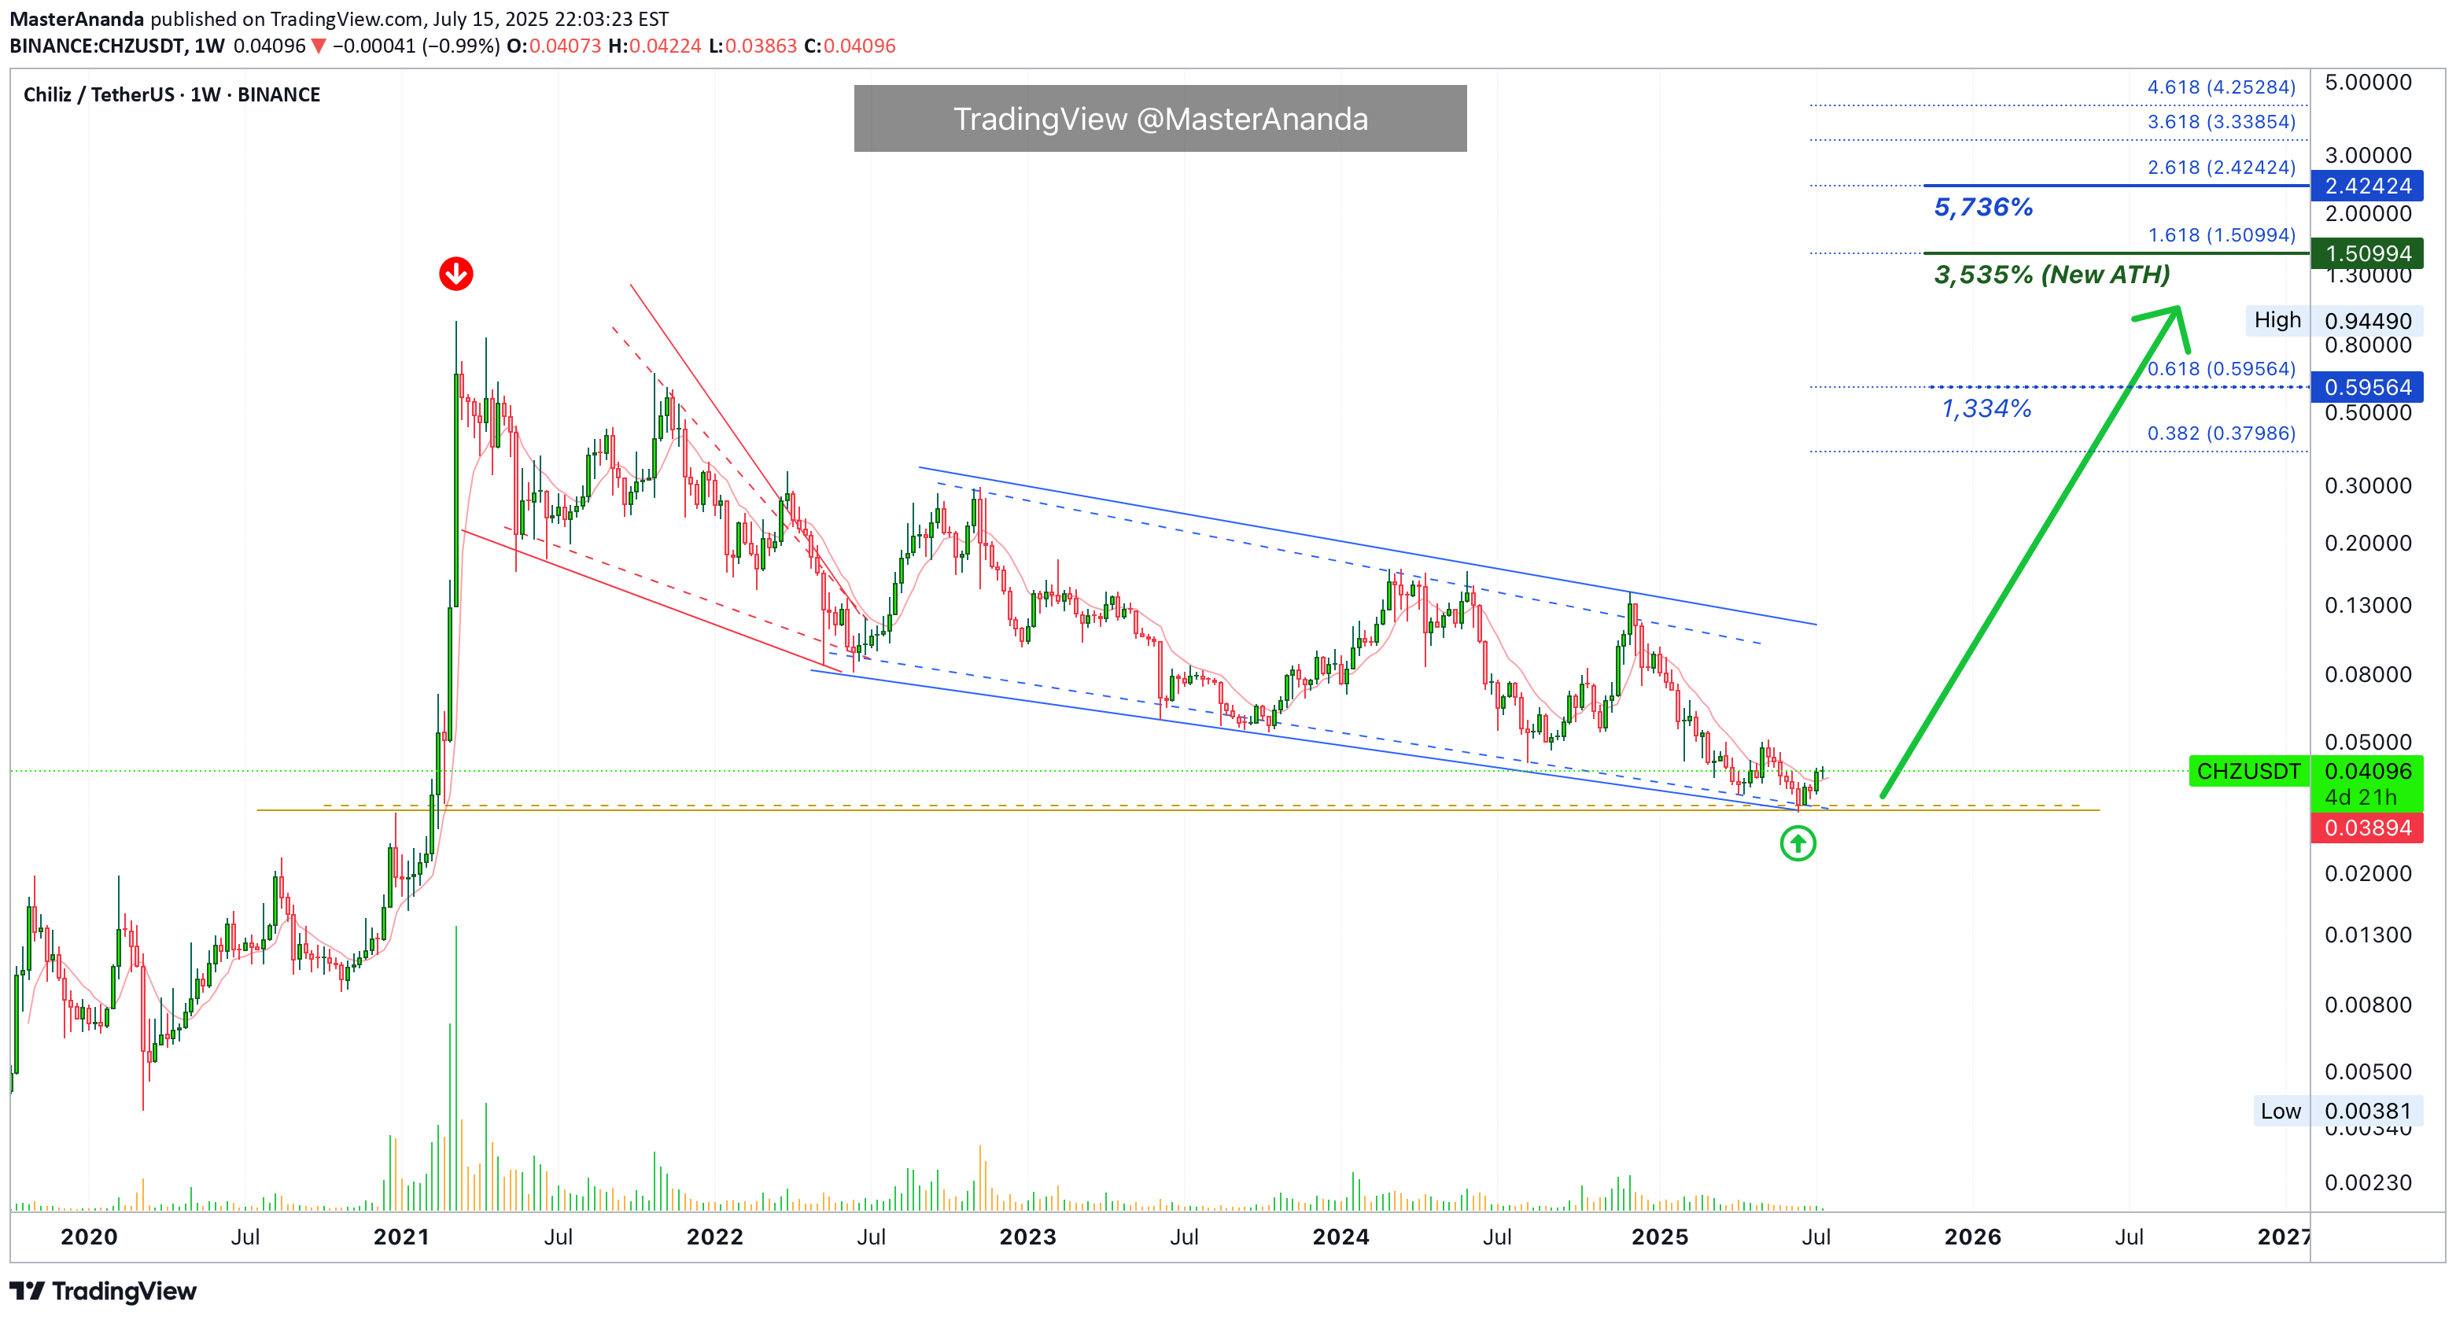The height and width of the screenshot is (1320, 2456).
Task: Click the 3.618 (3.33854) Fibonacci label
Action: (x=2221, y=121)
